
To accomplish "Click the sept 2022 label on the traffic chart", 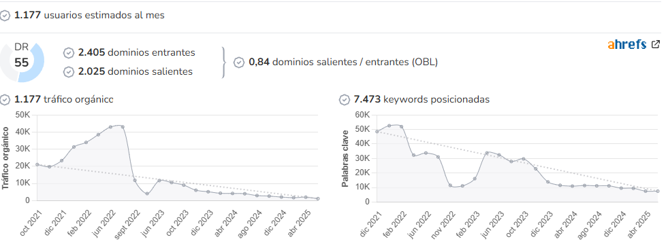I will point(127,224).
